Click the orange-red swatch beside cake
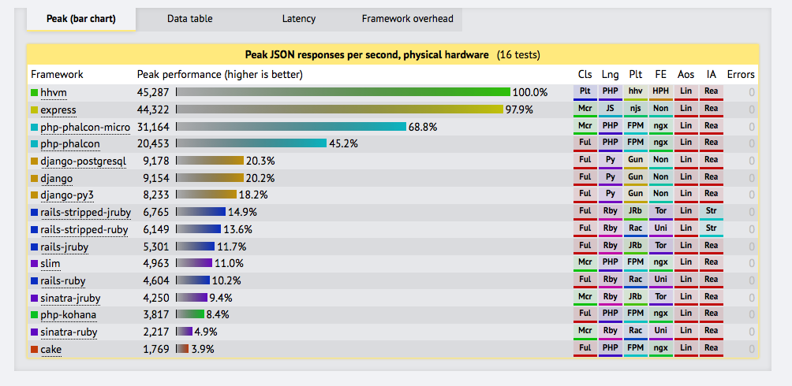This screenshot has width=792, height=386. tap(35, 349)
